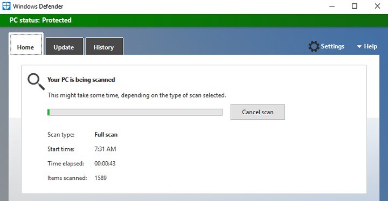388x201 pixels.
Task: Click the magnifying glass scan icon
Action: click(36, 82)
